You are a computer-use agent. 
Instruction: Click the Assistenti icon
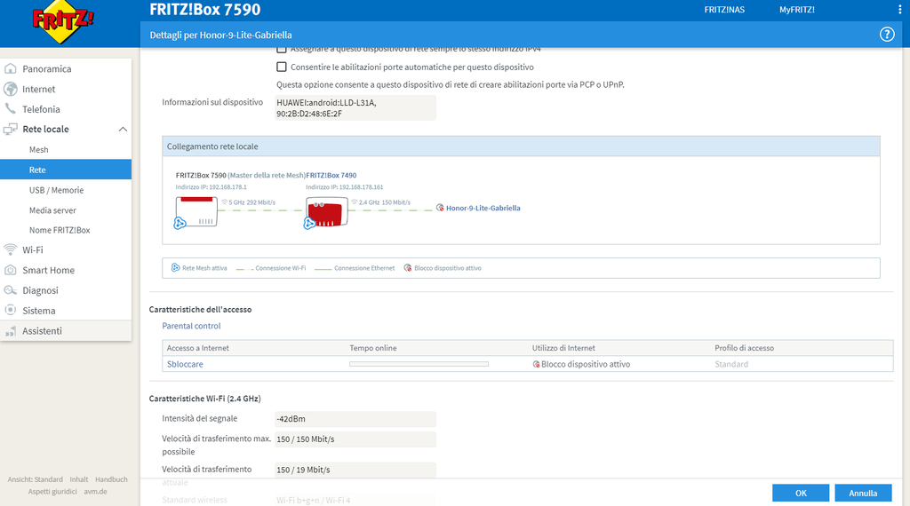point(11,331)
